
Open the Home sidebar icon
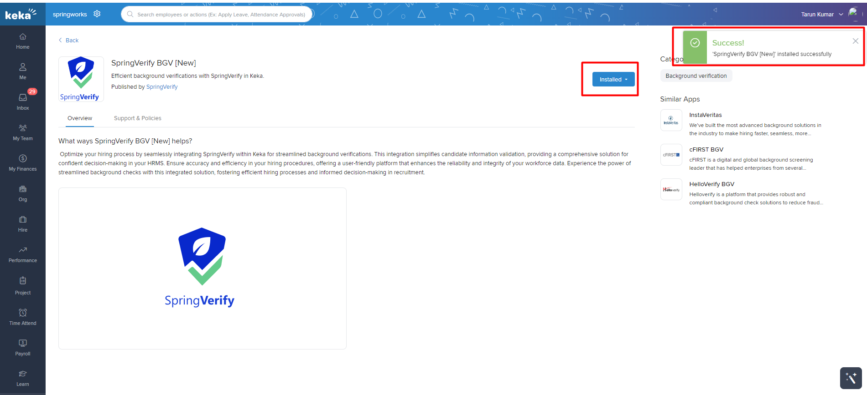pos(23,41)
